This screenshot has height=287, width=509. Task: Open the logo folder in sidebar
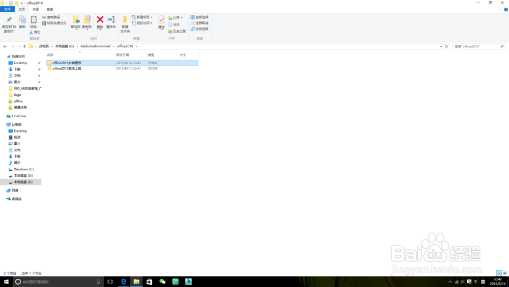coord(17,95)
